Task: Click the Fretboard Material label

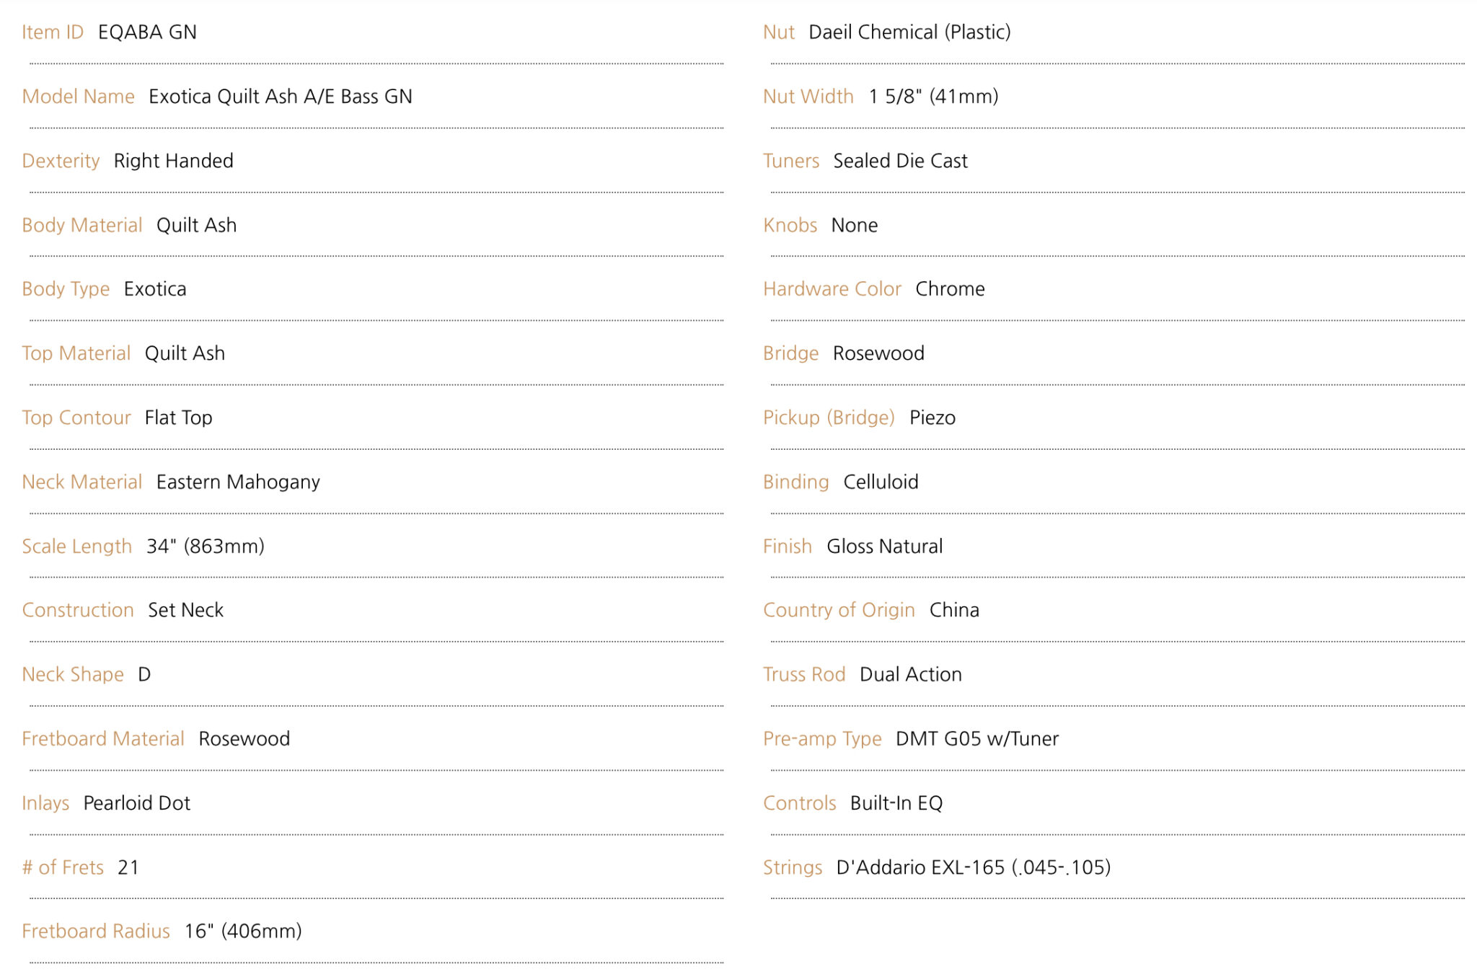Action: coord(103,738)
